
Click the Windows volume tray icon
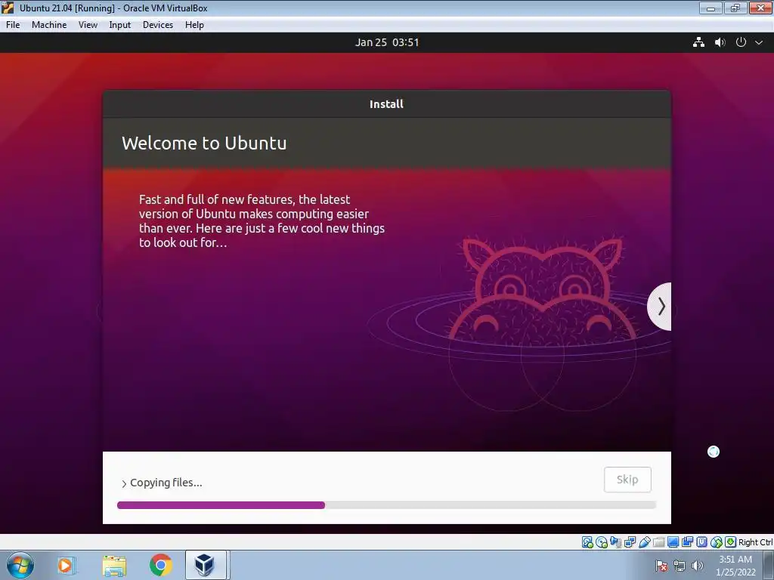pos(697,566)
